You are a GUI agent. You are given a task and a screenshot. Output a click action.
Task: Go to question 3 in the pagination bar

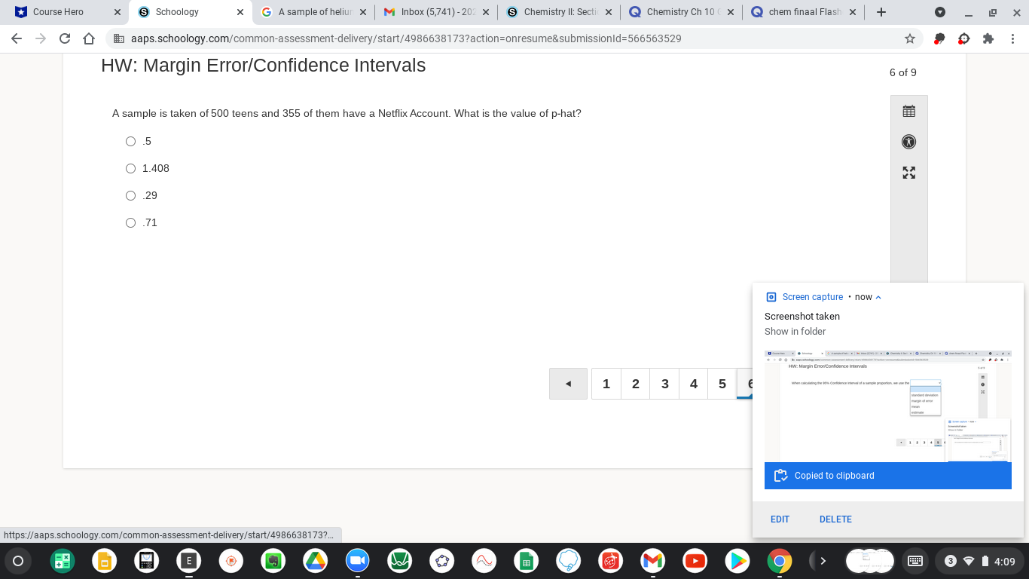664,384
